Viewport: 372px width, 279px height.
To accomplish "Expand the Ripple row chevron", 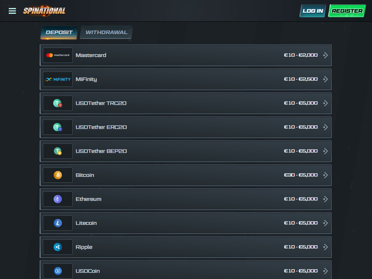I will pos(325,247).
